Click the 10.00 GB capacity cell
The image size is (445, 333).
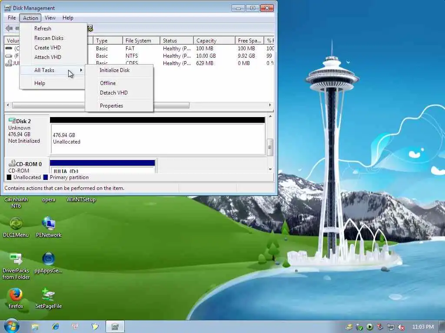(206, 56)
